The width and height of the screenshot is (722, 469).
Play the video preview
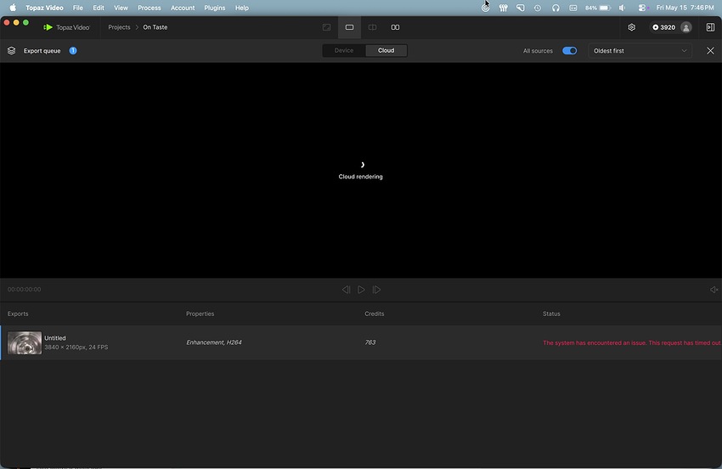click(362, 290)
